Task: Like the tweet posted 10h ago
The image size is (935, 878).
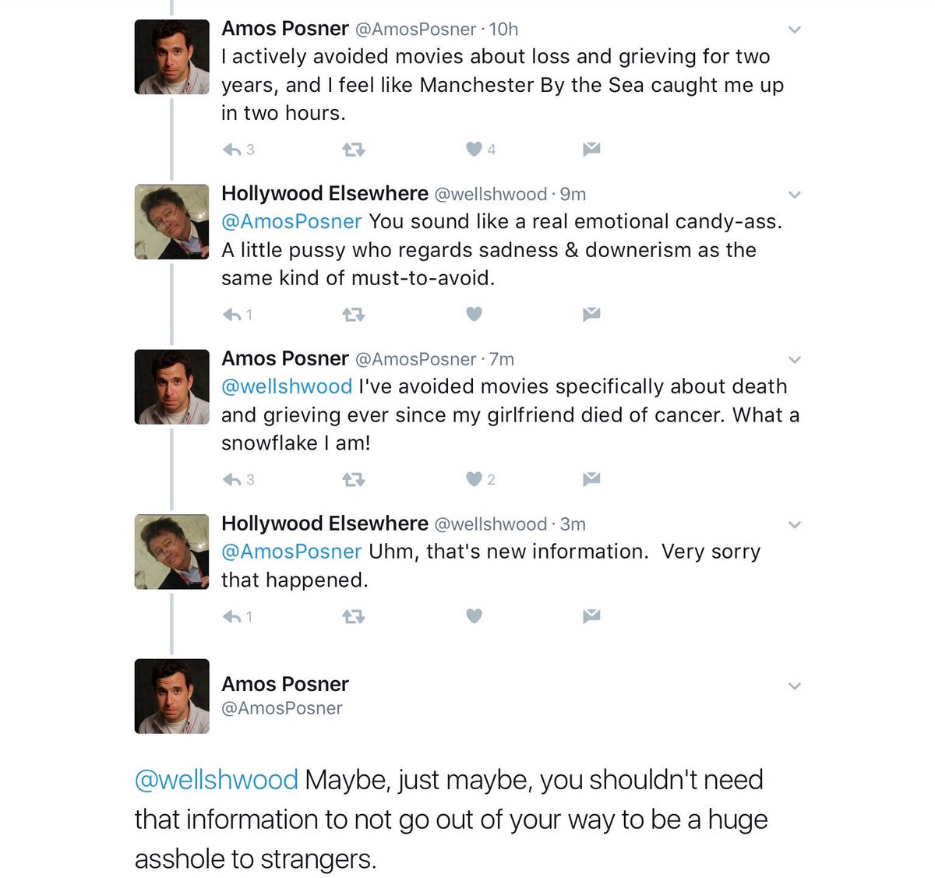Action: point(475,149)
